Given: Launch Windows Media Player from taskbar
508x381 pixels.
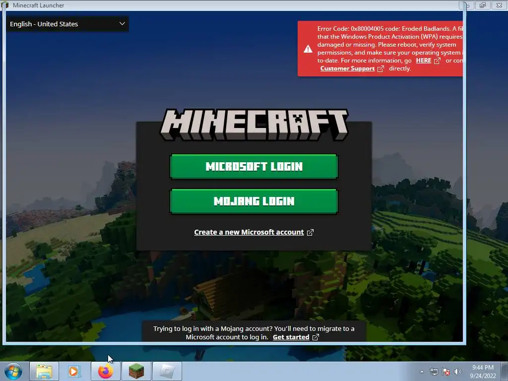Looking at the screenshot, I should [74, 371].
